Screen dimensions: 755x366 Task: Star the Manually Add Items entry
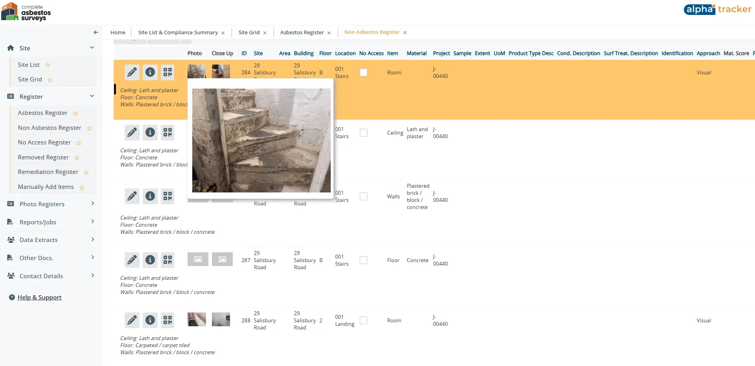click(82, 187)
